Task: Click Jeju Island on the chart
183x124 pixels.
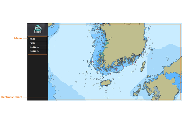Action: [x=105, y=83]
